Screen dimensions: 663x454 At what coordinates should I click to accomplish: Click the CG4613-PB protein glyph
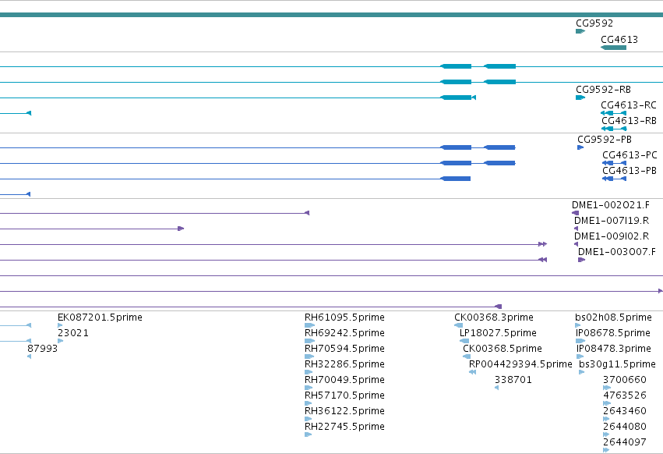(614, 179)
